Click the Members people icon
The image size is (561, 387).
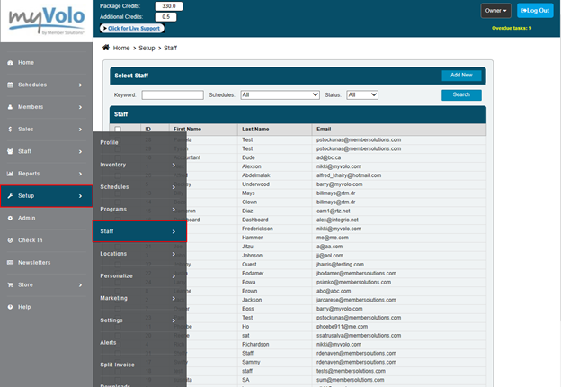coord(10,107)
